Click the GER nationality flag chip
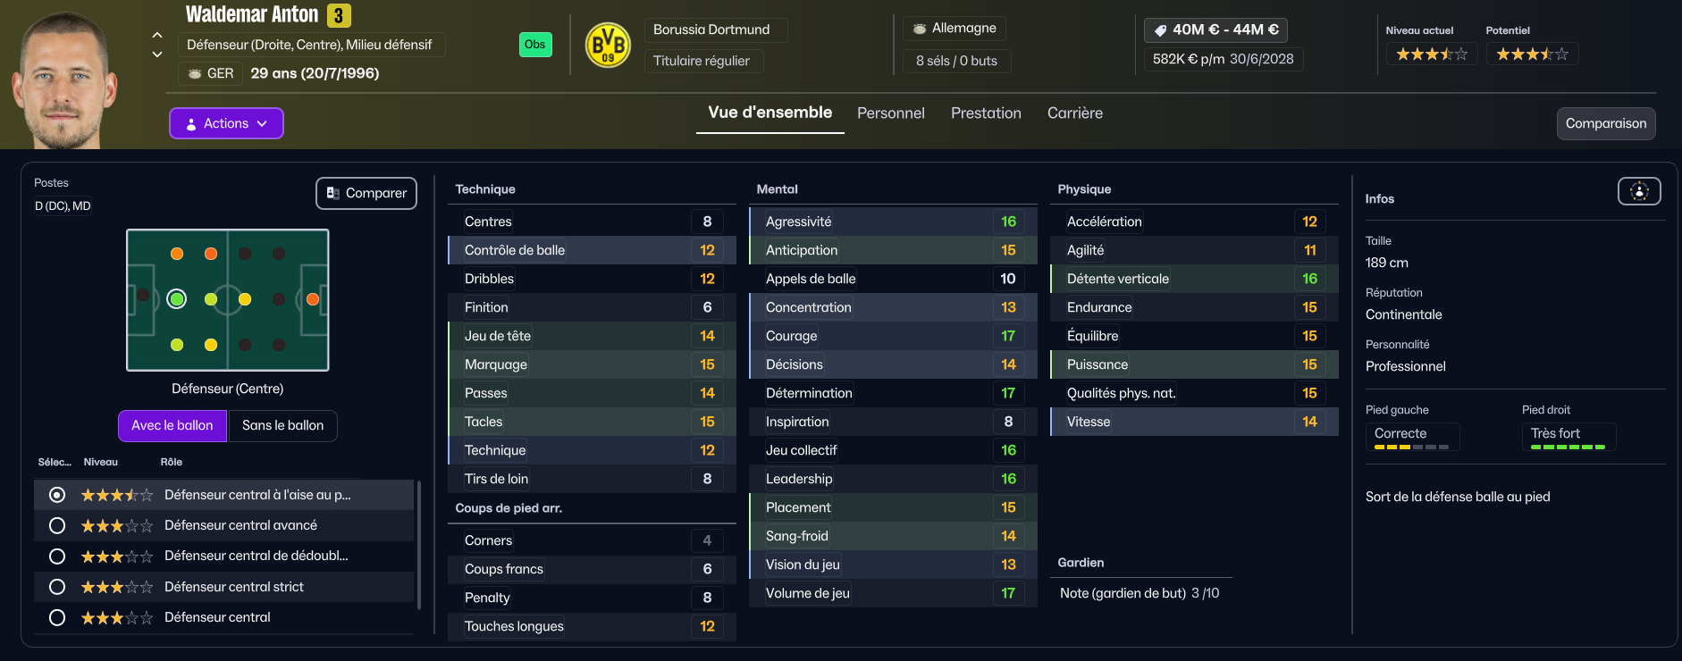Image resolution: width=1682 pixels, height=661 pixels. 211,73
